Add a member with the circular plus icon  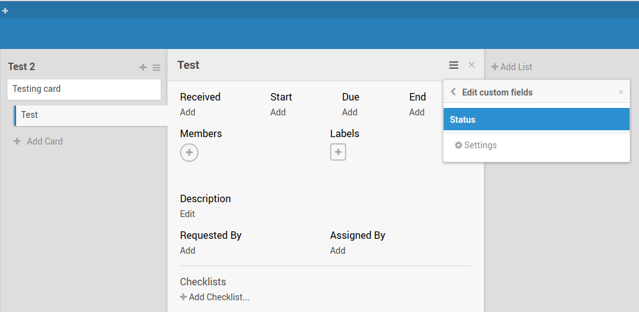(189, 152)
